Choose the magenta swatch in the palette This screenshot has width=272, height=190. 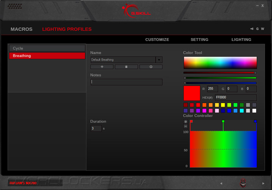point(204,111)
